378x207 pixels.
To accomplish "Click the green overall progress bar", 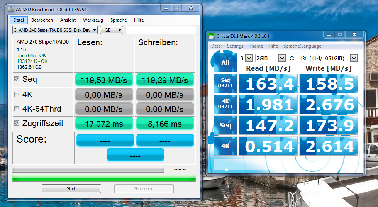I will pos(104,178).
